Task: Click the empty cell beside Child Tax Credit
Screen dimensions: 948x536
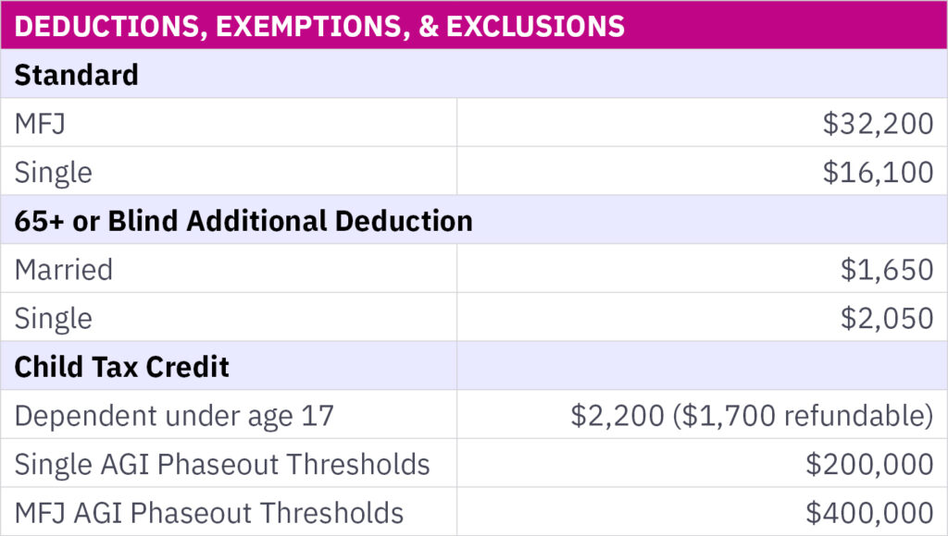Action: click(702, 366)
